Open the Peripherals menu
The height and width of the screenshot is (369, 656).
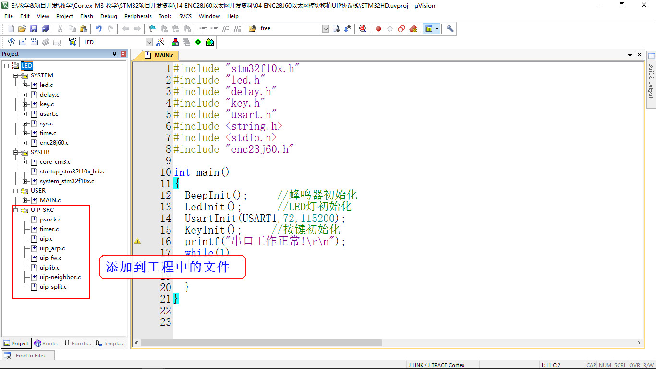[x=138, y=16]
